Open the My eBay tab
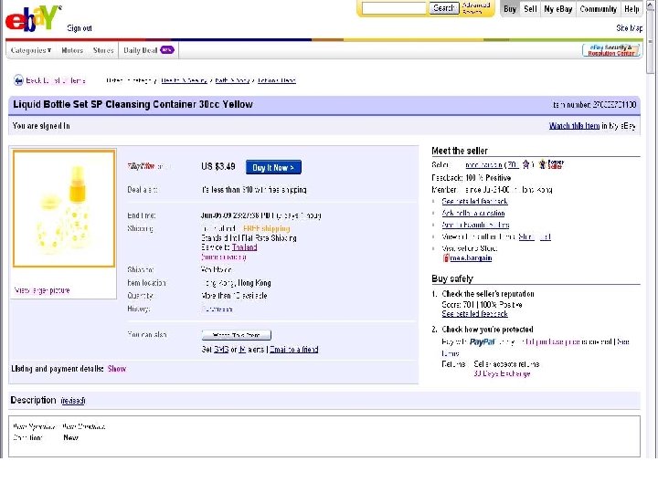The width and height of the screenshot is (658, 493). click(x=558, y=9)
